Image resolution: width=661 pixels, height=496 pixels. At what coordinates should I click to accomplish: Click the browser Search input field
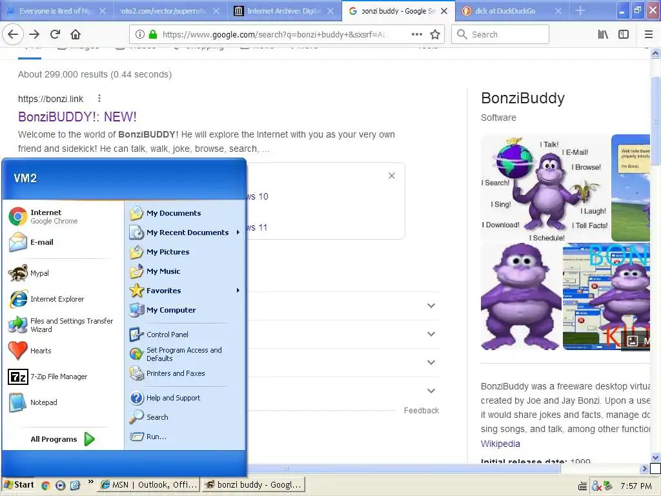tap(500, 35)
